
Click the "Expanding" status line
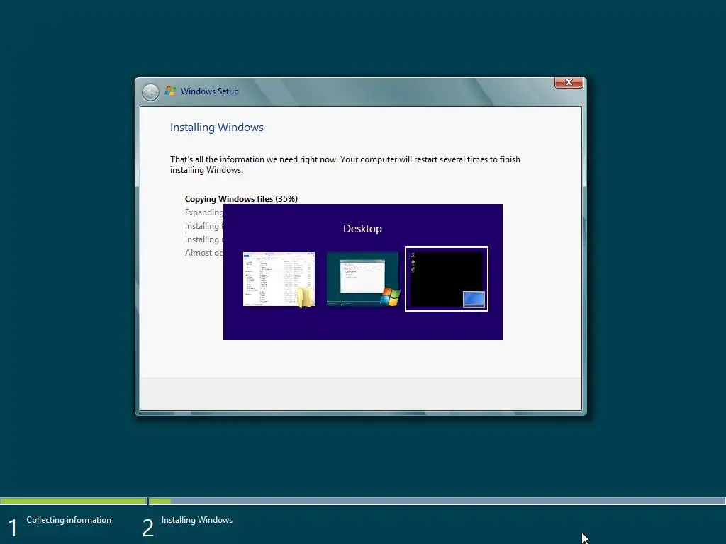point(204,212)
